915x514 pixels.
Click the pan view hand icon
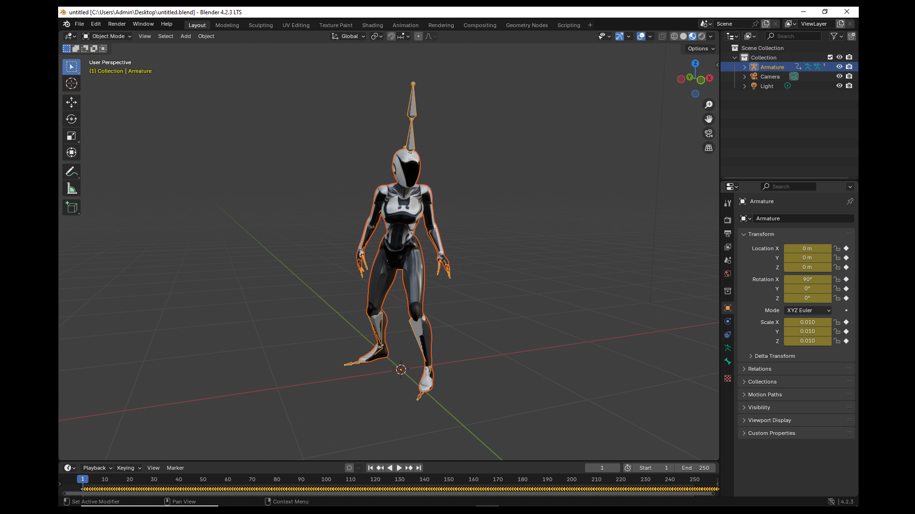[709, 119]
